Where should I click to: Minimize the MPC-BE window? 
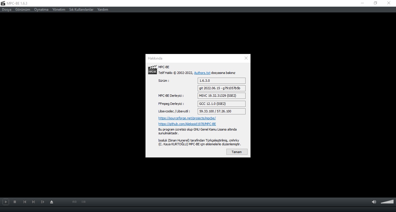pos(362,3)
